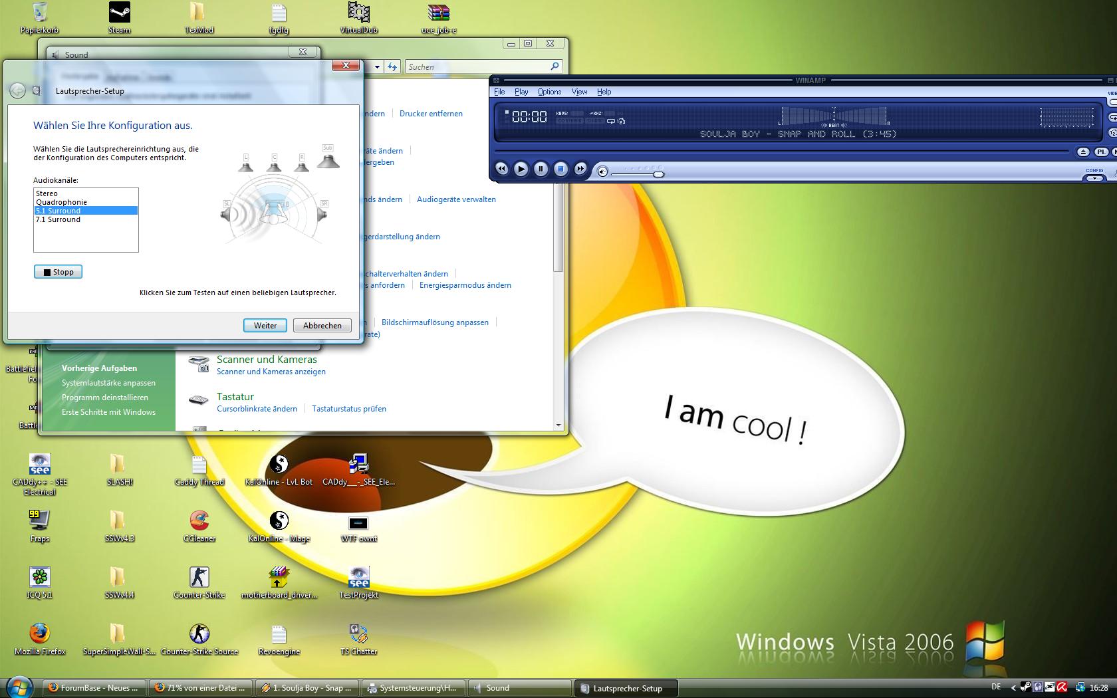Skip to previous track in Winamp

tap(502, 170)
